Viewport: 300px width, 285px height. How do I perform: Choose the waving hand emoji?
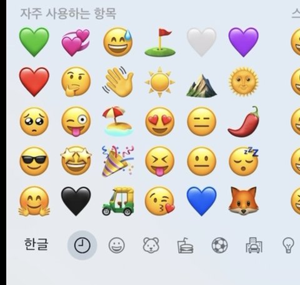point(118,82)
